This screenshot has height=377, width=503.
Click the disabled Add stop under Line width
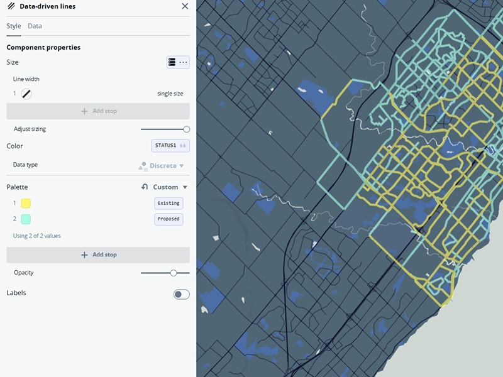click(98, 111)
